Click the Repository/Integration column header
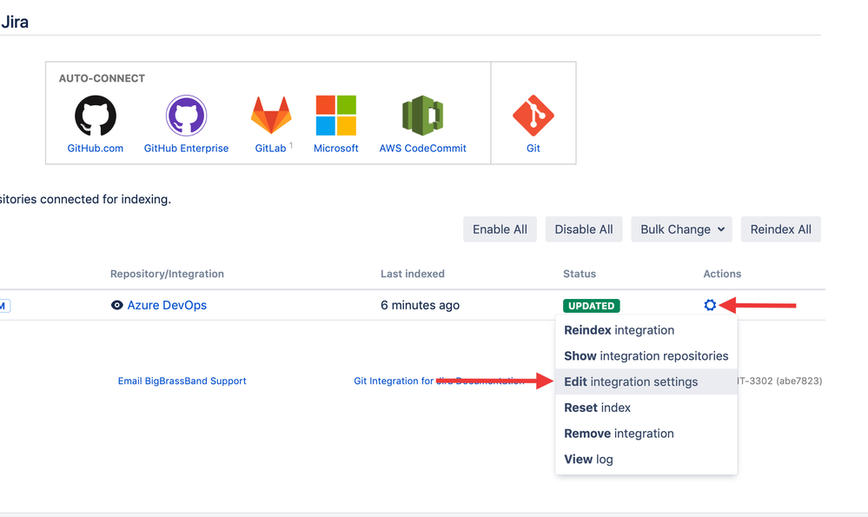Viewport: 868px width, 517px height. pyautogui.click(x=167, y=274)
